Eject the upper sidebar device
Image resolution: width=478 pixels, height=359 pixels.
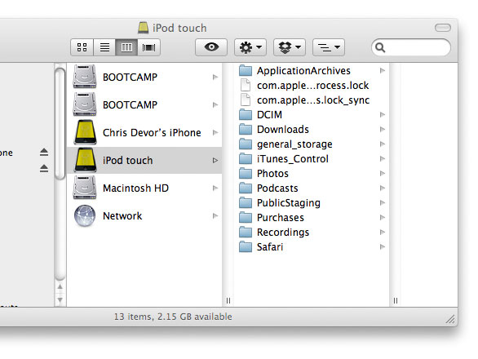coord(44,152)
